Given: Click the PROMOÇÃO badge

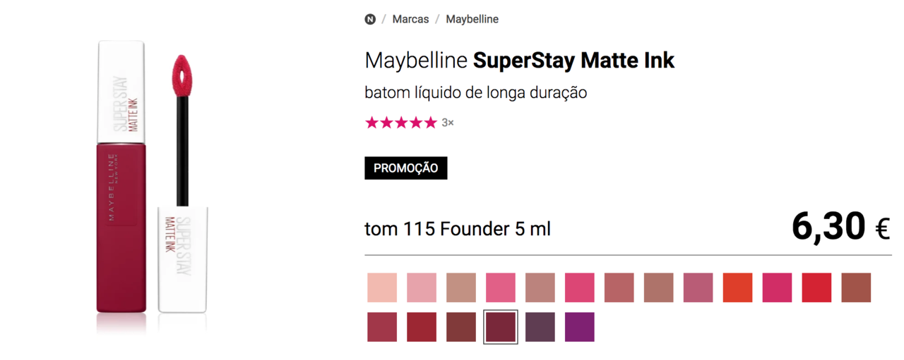Looking at the screenshot, I should point(405,168).
